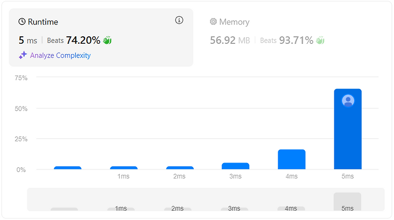Click the sparkle icon beside Analyze Complexity
This screenshot has width=394, height=220.
point(23,55)
